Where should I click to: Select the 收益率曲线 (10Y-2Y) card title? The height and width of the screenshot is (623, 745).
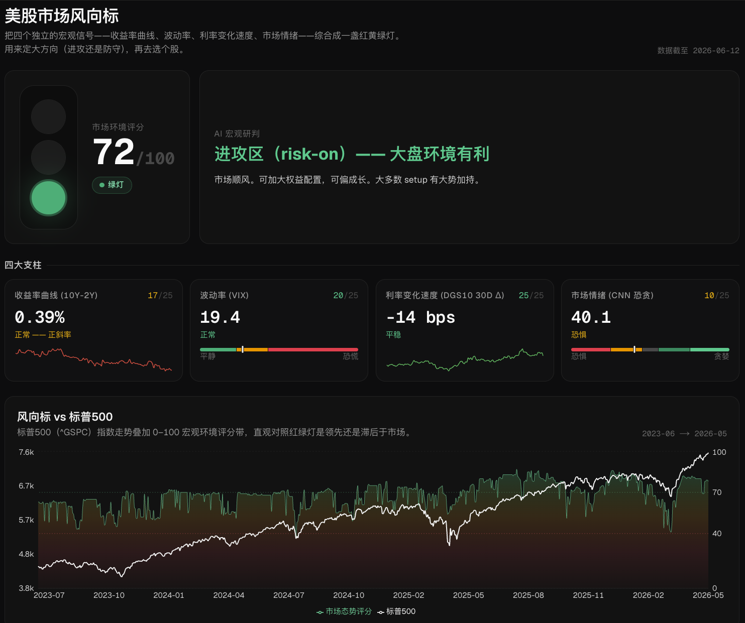tap(56, 295)
